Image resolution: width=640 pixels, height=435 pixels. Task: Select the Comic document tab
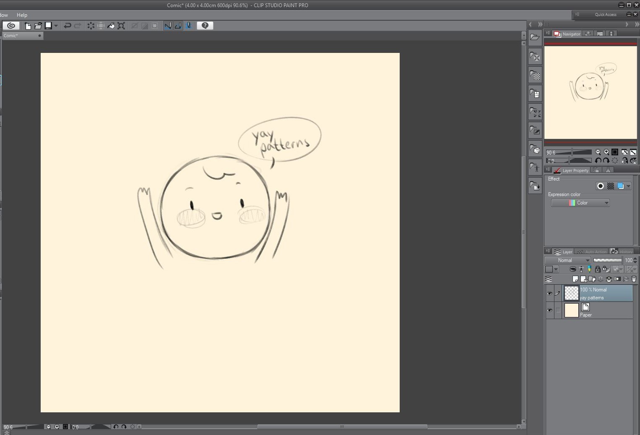point(11,36)
